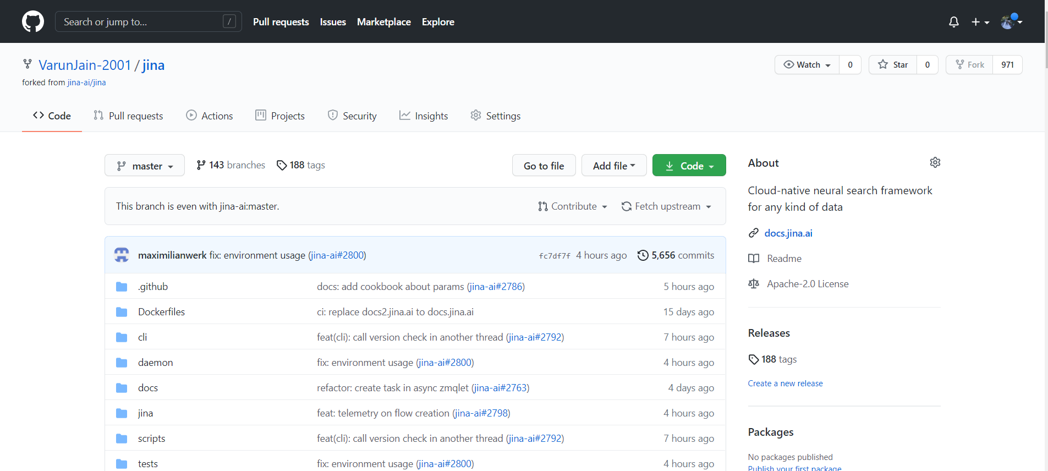Open the notifications bell
The image size is (1048, 471).
tap(954, 22)
